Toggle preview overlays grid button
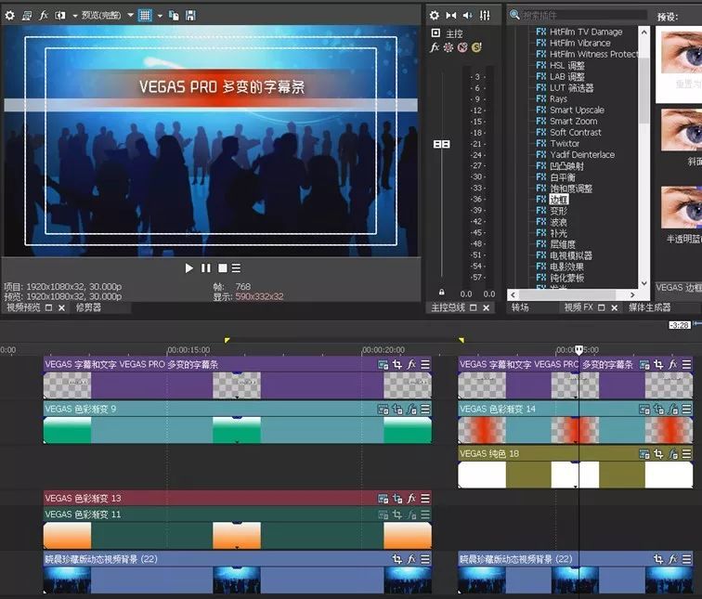Image resolution: width=702 pixels, height=599 pixels. click(145, 16)
